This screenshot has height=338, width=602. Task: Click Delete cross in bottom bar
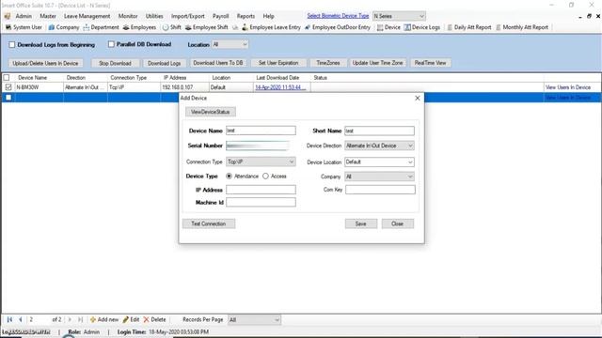(147, 319)
